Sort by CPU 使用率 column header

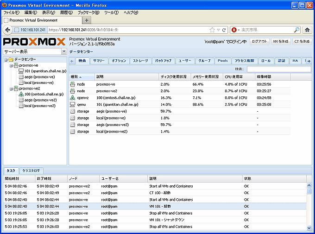click(239, 77)
